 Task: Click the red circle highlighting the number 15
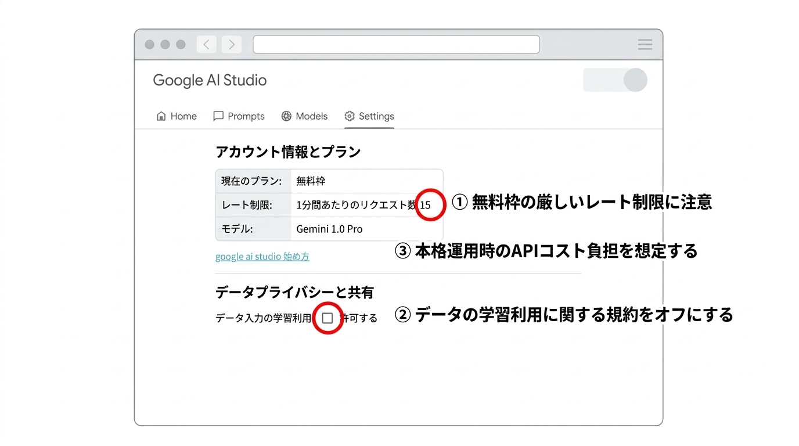(430, 204)
